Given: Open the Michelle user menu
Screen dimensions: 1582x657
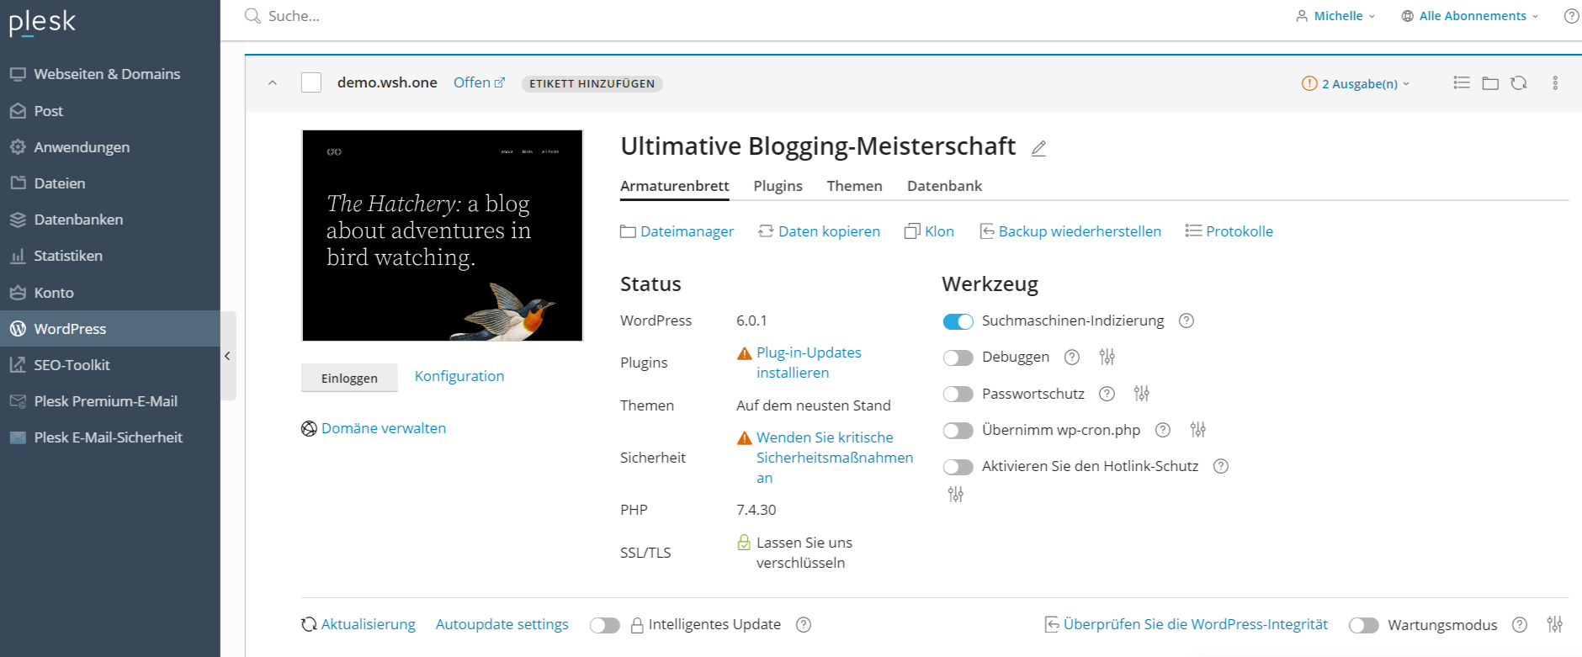Looking at the screenshot, I should click(1335, 16).
